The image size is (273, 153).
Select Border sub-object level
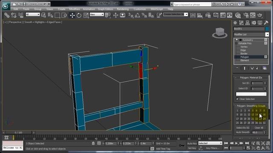[x=244, y=54]
